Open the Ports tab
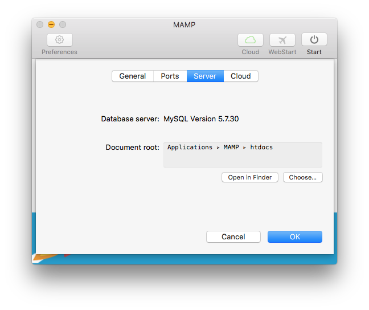 (x=170, y=76)
